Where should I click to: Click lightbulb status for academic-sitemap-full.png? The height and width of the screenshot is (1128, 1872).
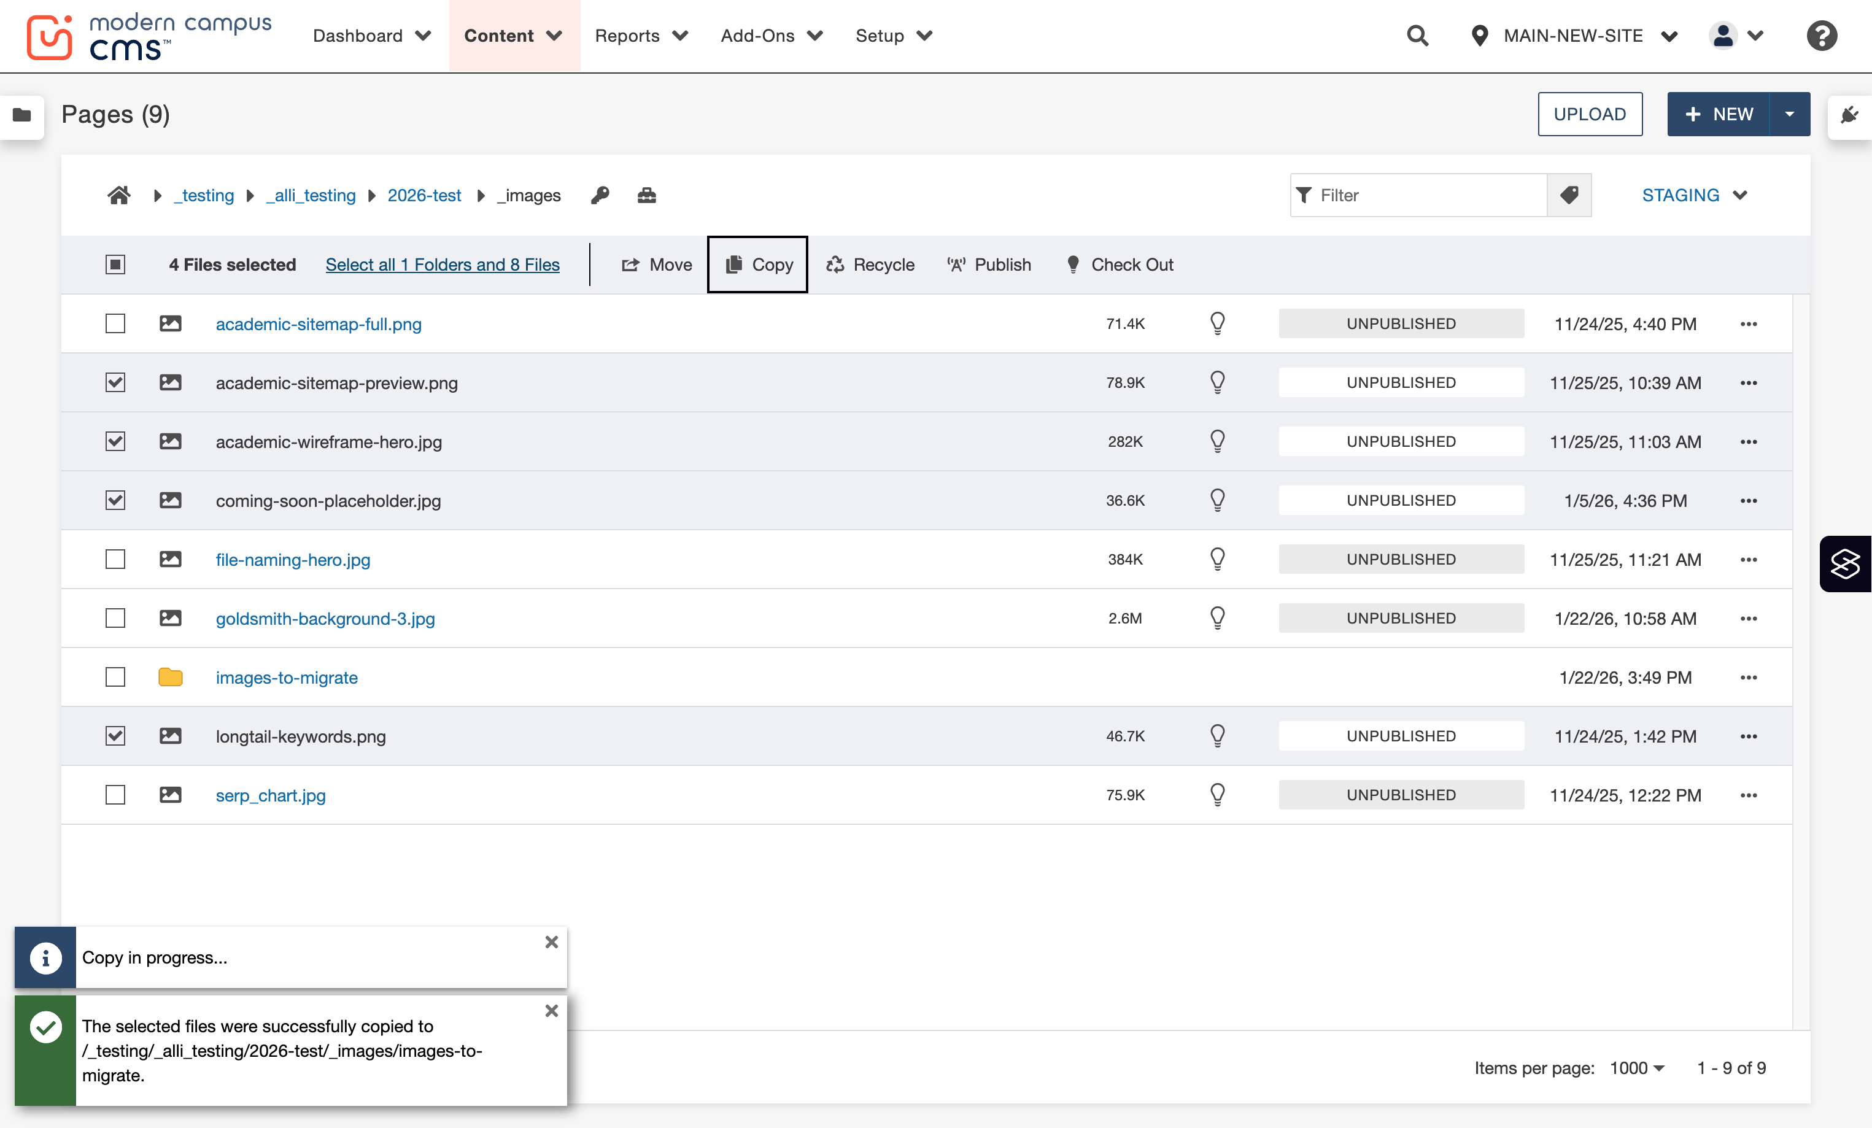[x=1217, y=323]
